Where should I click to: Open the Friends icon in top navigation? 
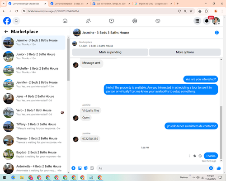(88, 21)
